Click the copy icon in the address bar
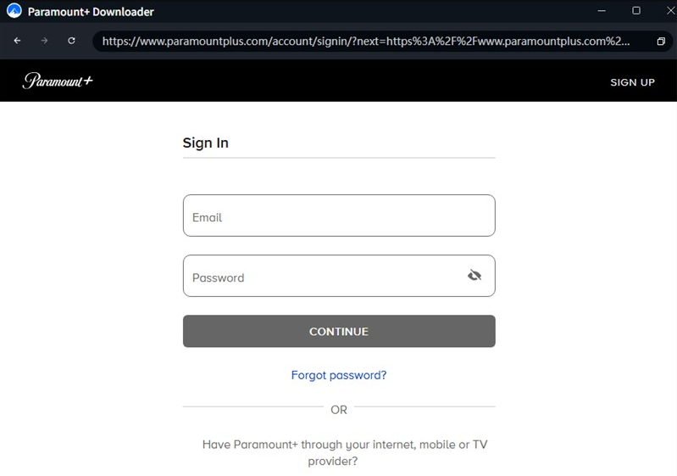The height and width of the screenshot is (476, 677). click(661, 42)
